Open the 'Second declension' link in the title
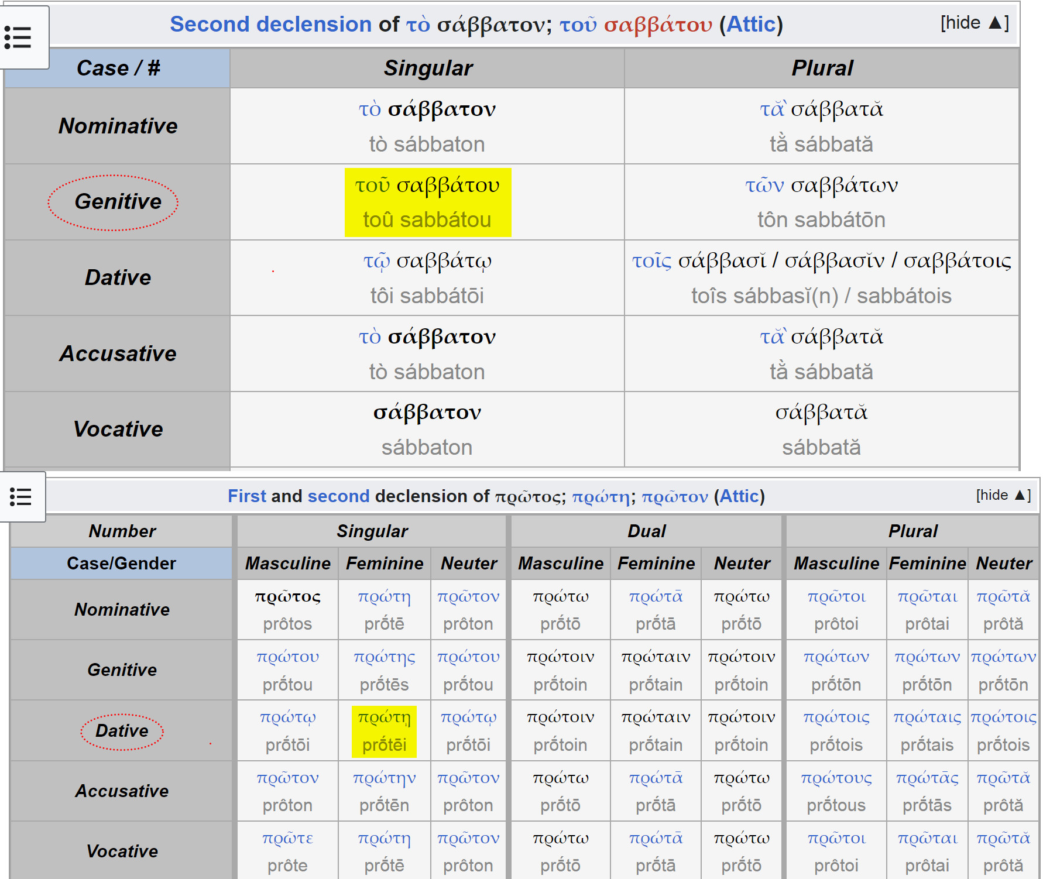 pyautogui.click(x=270, y=24)
